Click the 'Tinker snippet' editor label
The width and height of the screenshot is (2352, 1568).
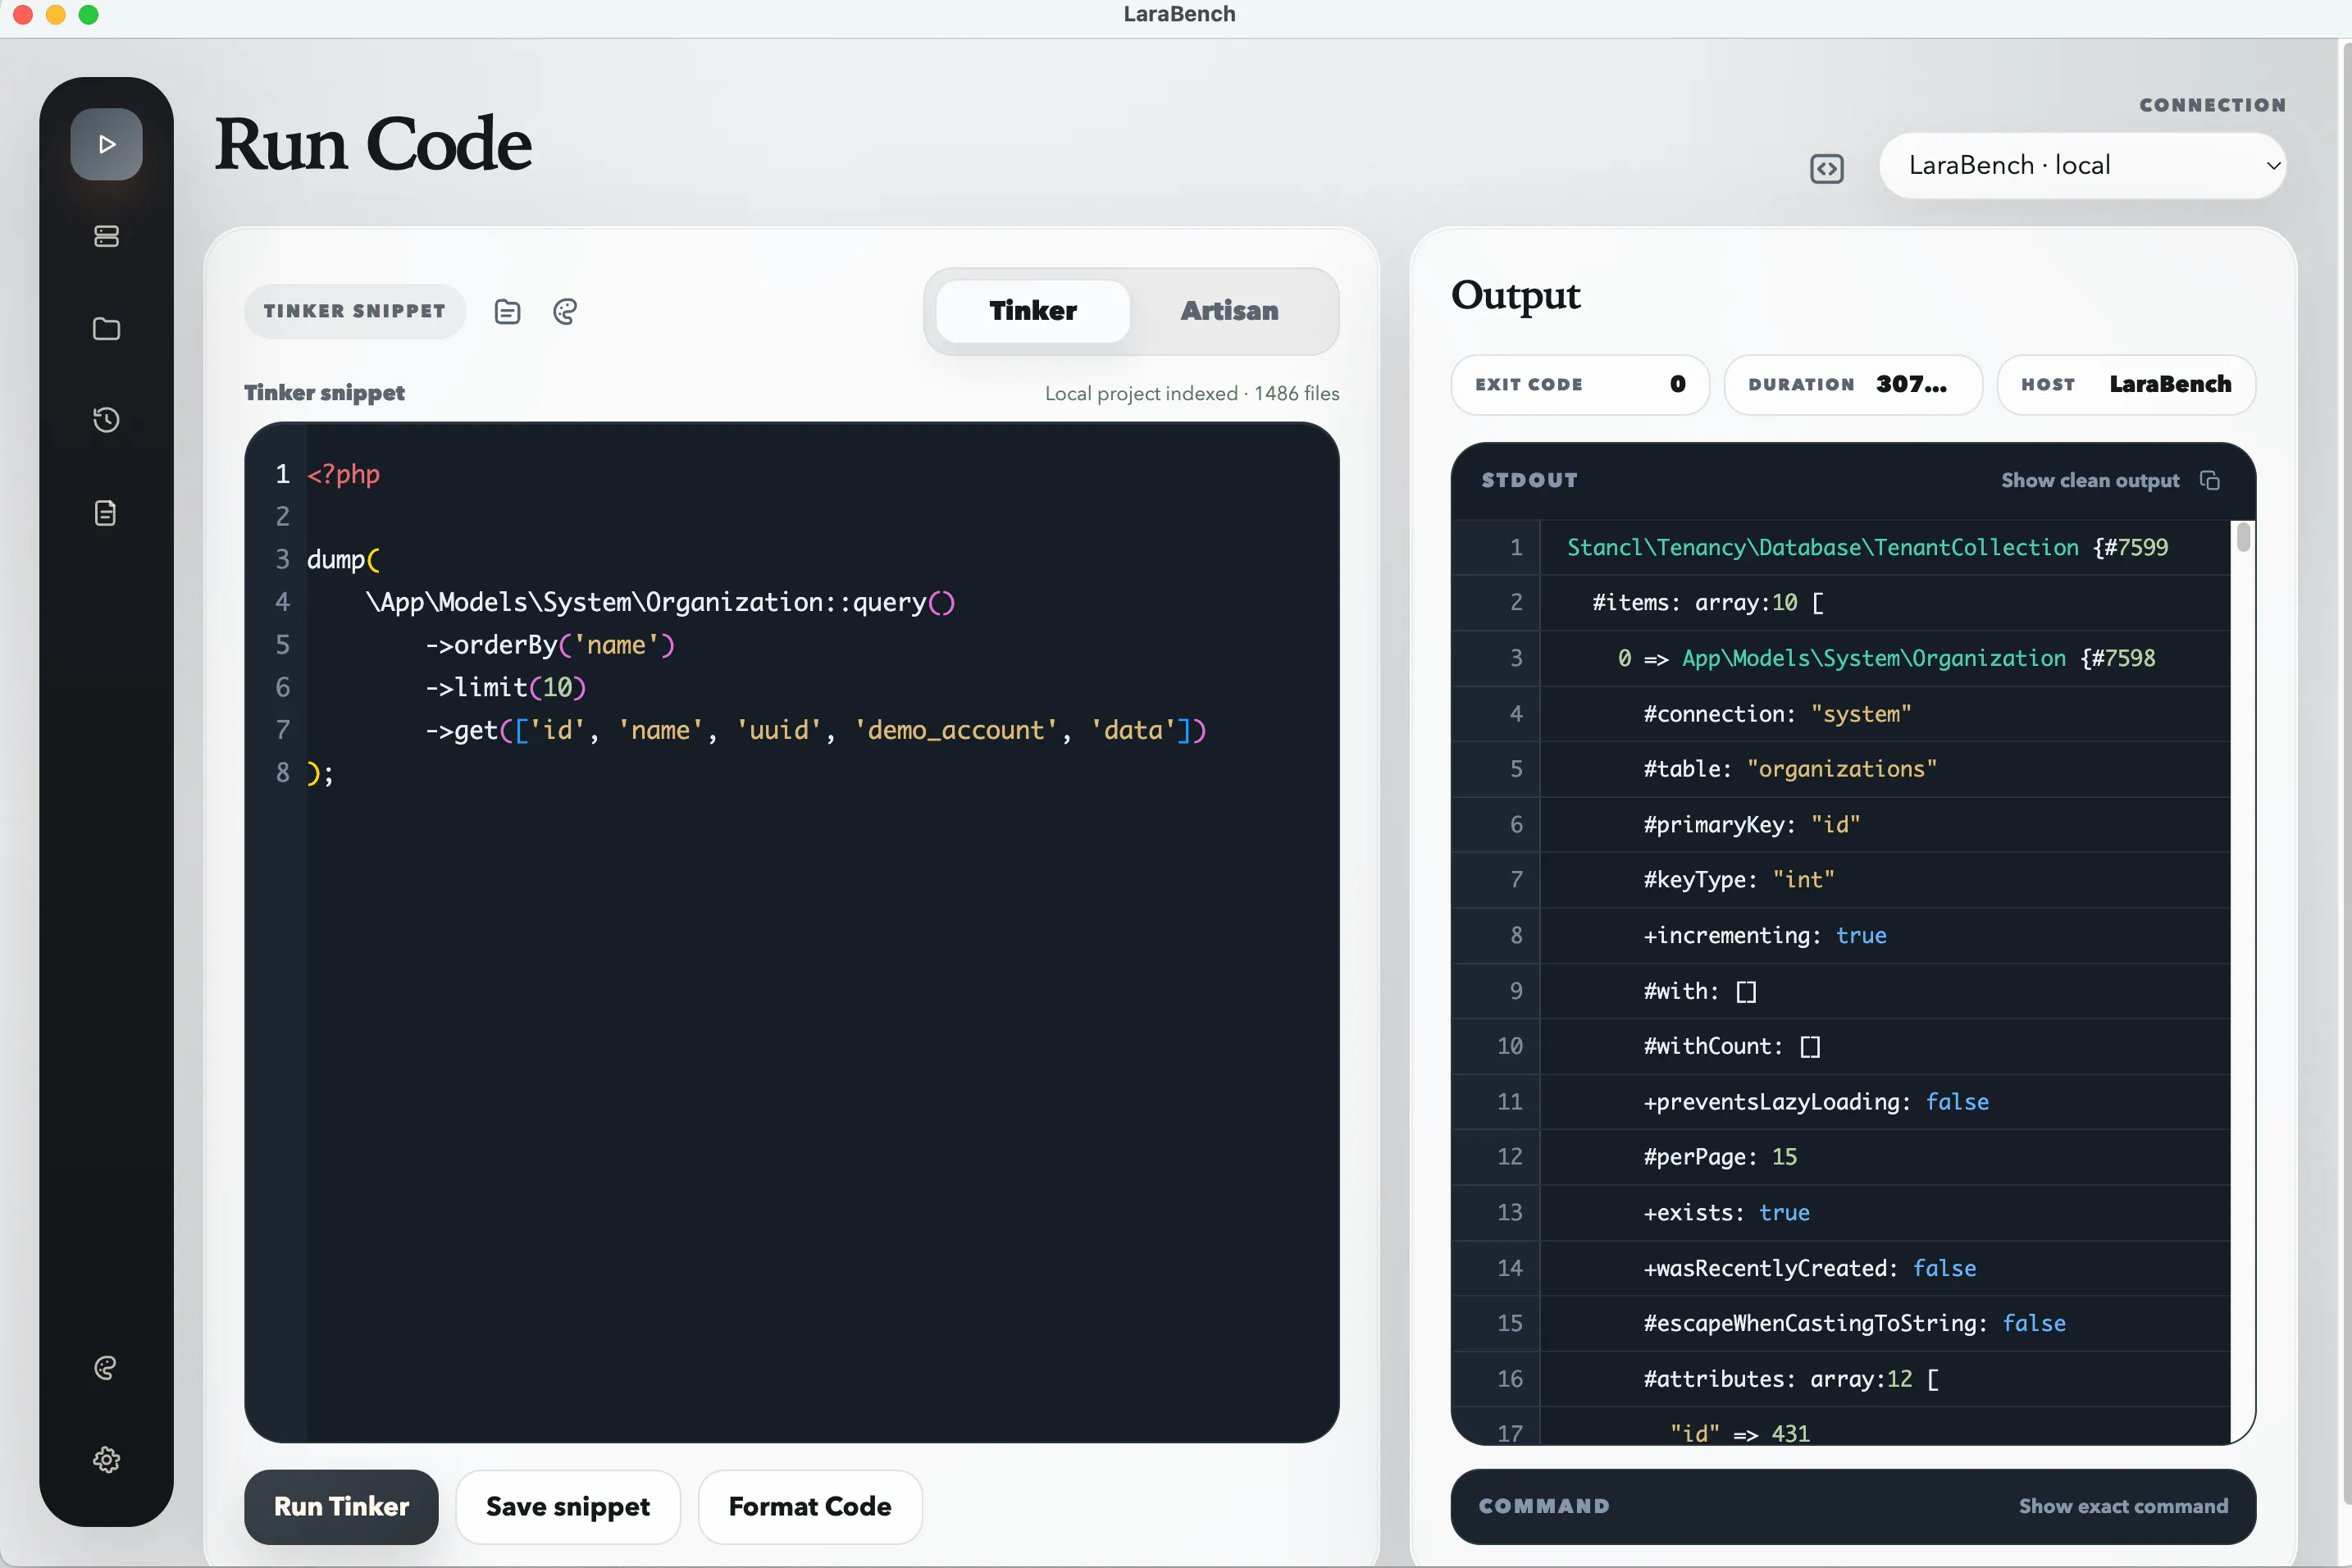(x=324, y=393)
